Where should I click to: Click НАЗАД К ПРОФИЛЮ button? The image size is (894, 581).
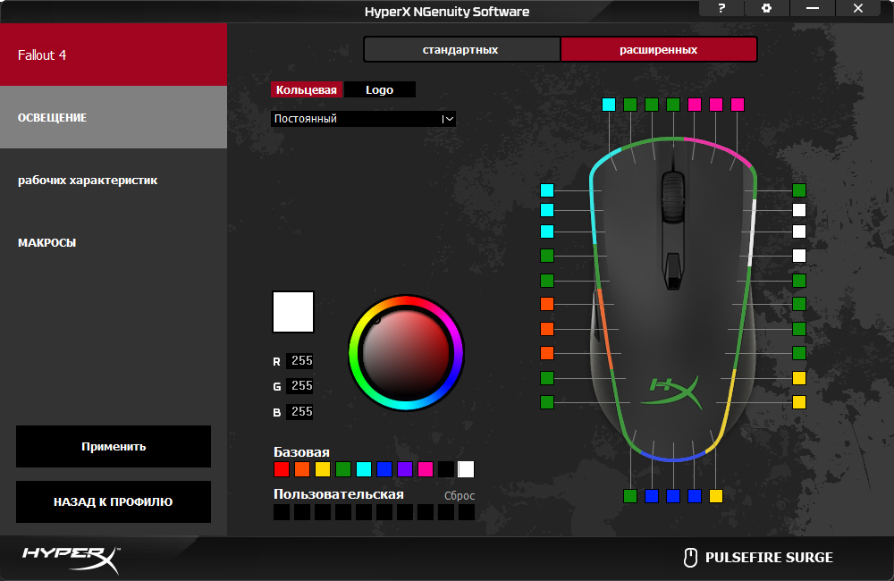(x=114, y=501)
